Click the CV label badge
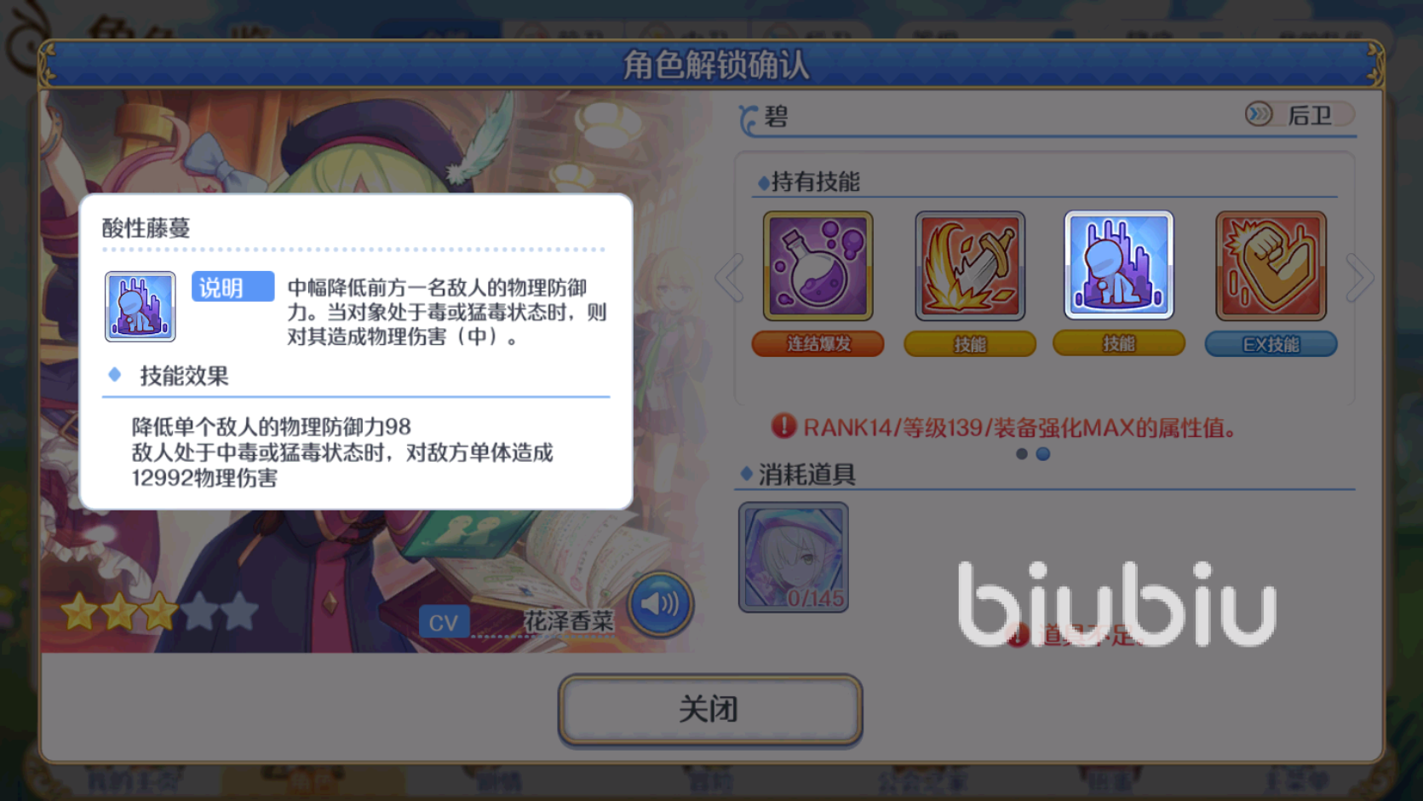This screenshot has width=1423, height=801. (x=444, y=623)
